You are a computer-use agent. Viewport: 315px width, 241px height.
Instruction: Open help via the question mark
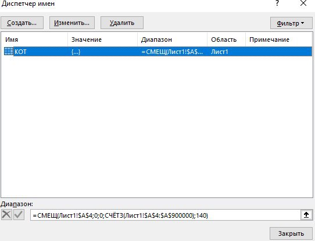point(277,3)
